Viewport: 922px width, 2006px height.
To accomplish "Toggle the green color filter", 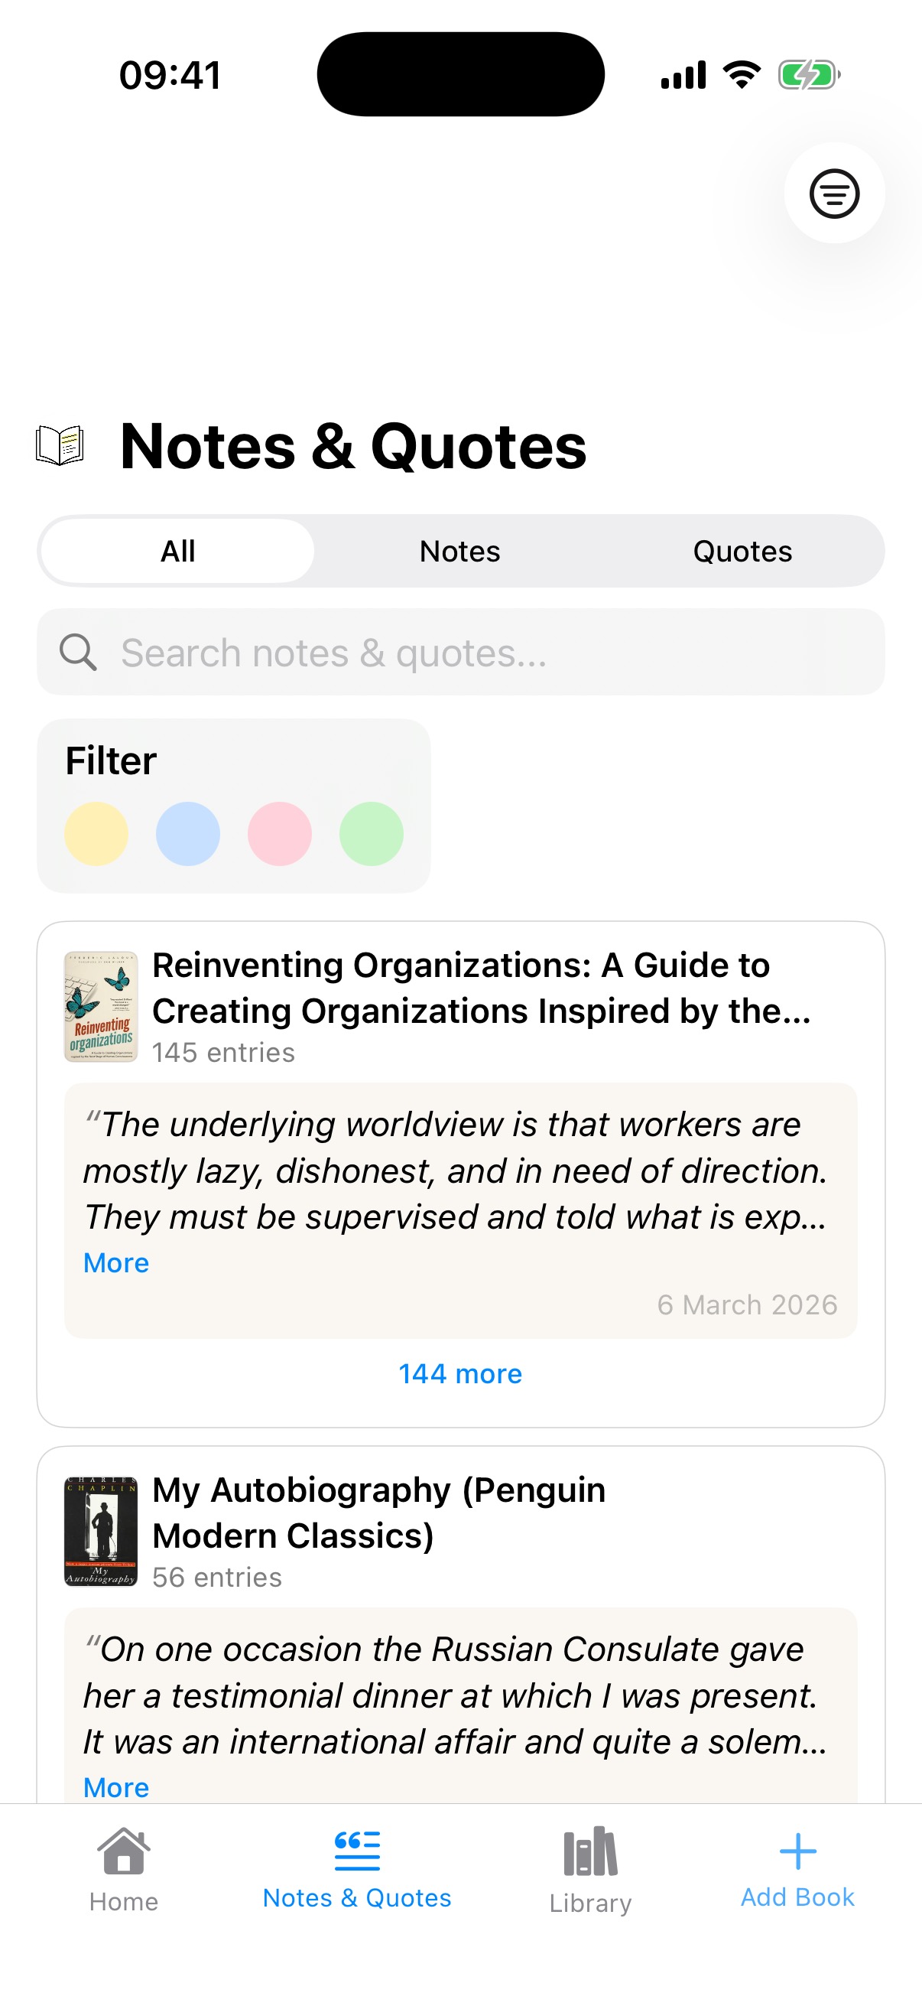I will tap(372, 834).
